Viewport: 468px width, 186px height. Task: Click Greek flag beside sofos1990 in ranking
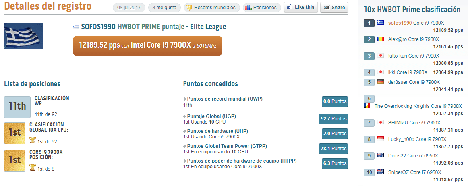tap(381, 23)
